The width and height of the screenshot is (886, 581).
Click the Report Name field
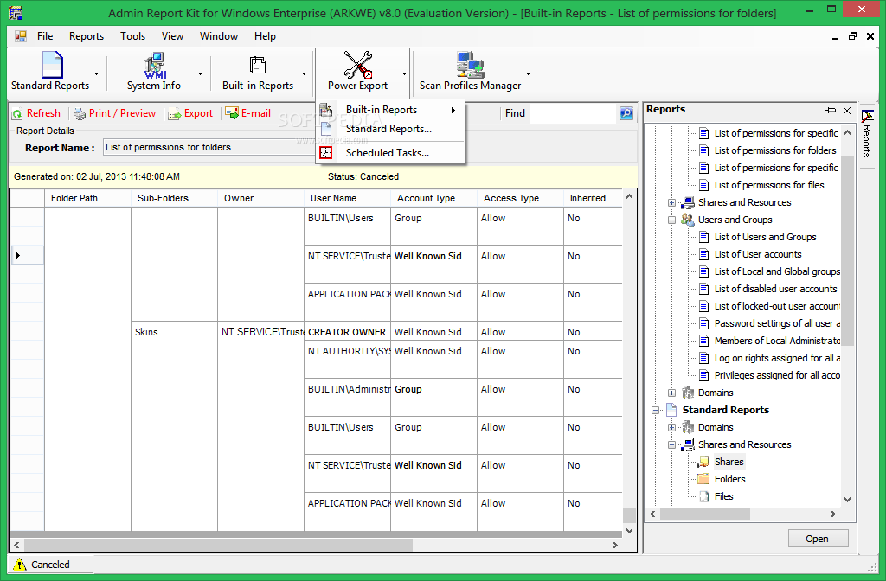(x=209, y=147)
